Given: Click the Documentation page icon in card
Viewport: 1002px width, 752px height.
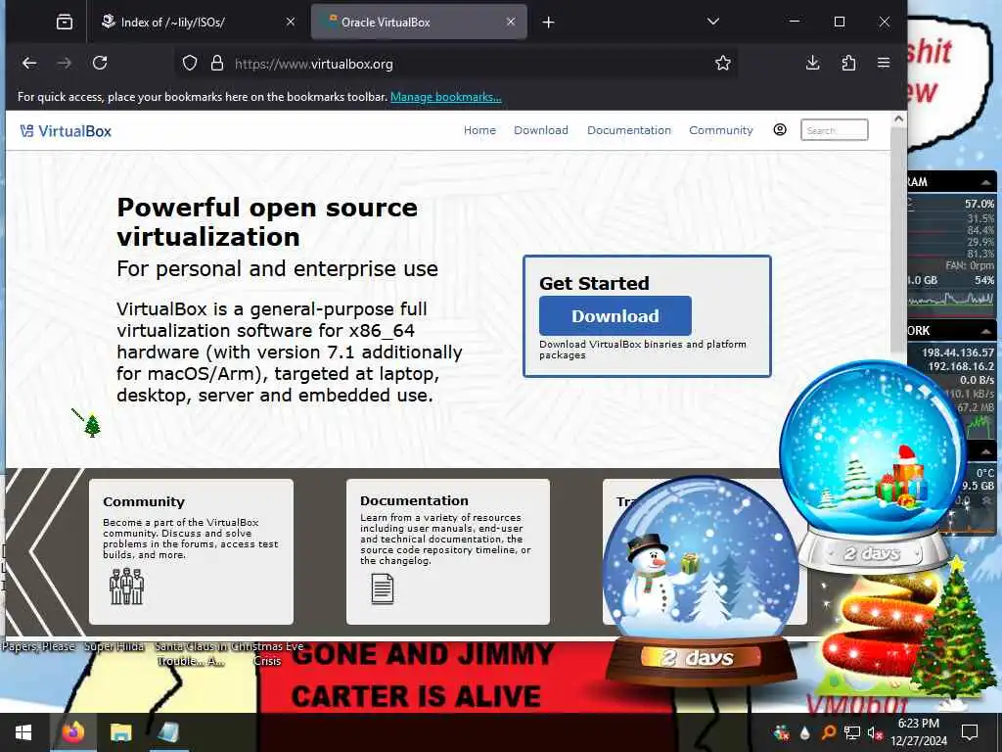Looking at the screenshot, I should pyautogui.click(x=383, y=588).
